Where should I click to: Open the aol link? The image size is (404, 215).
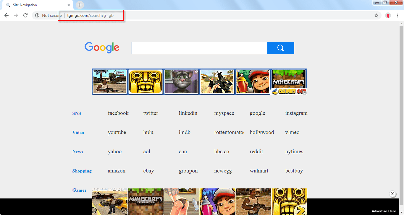147,152
